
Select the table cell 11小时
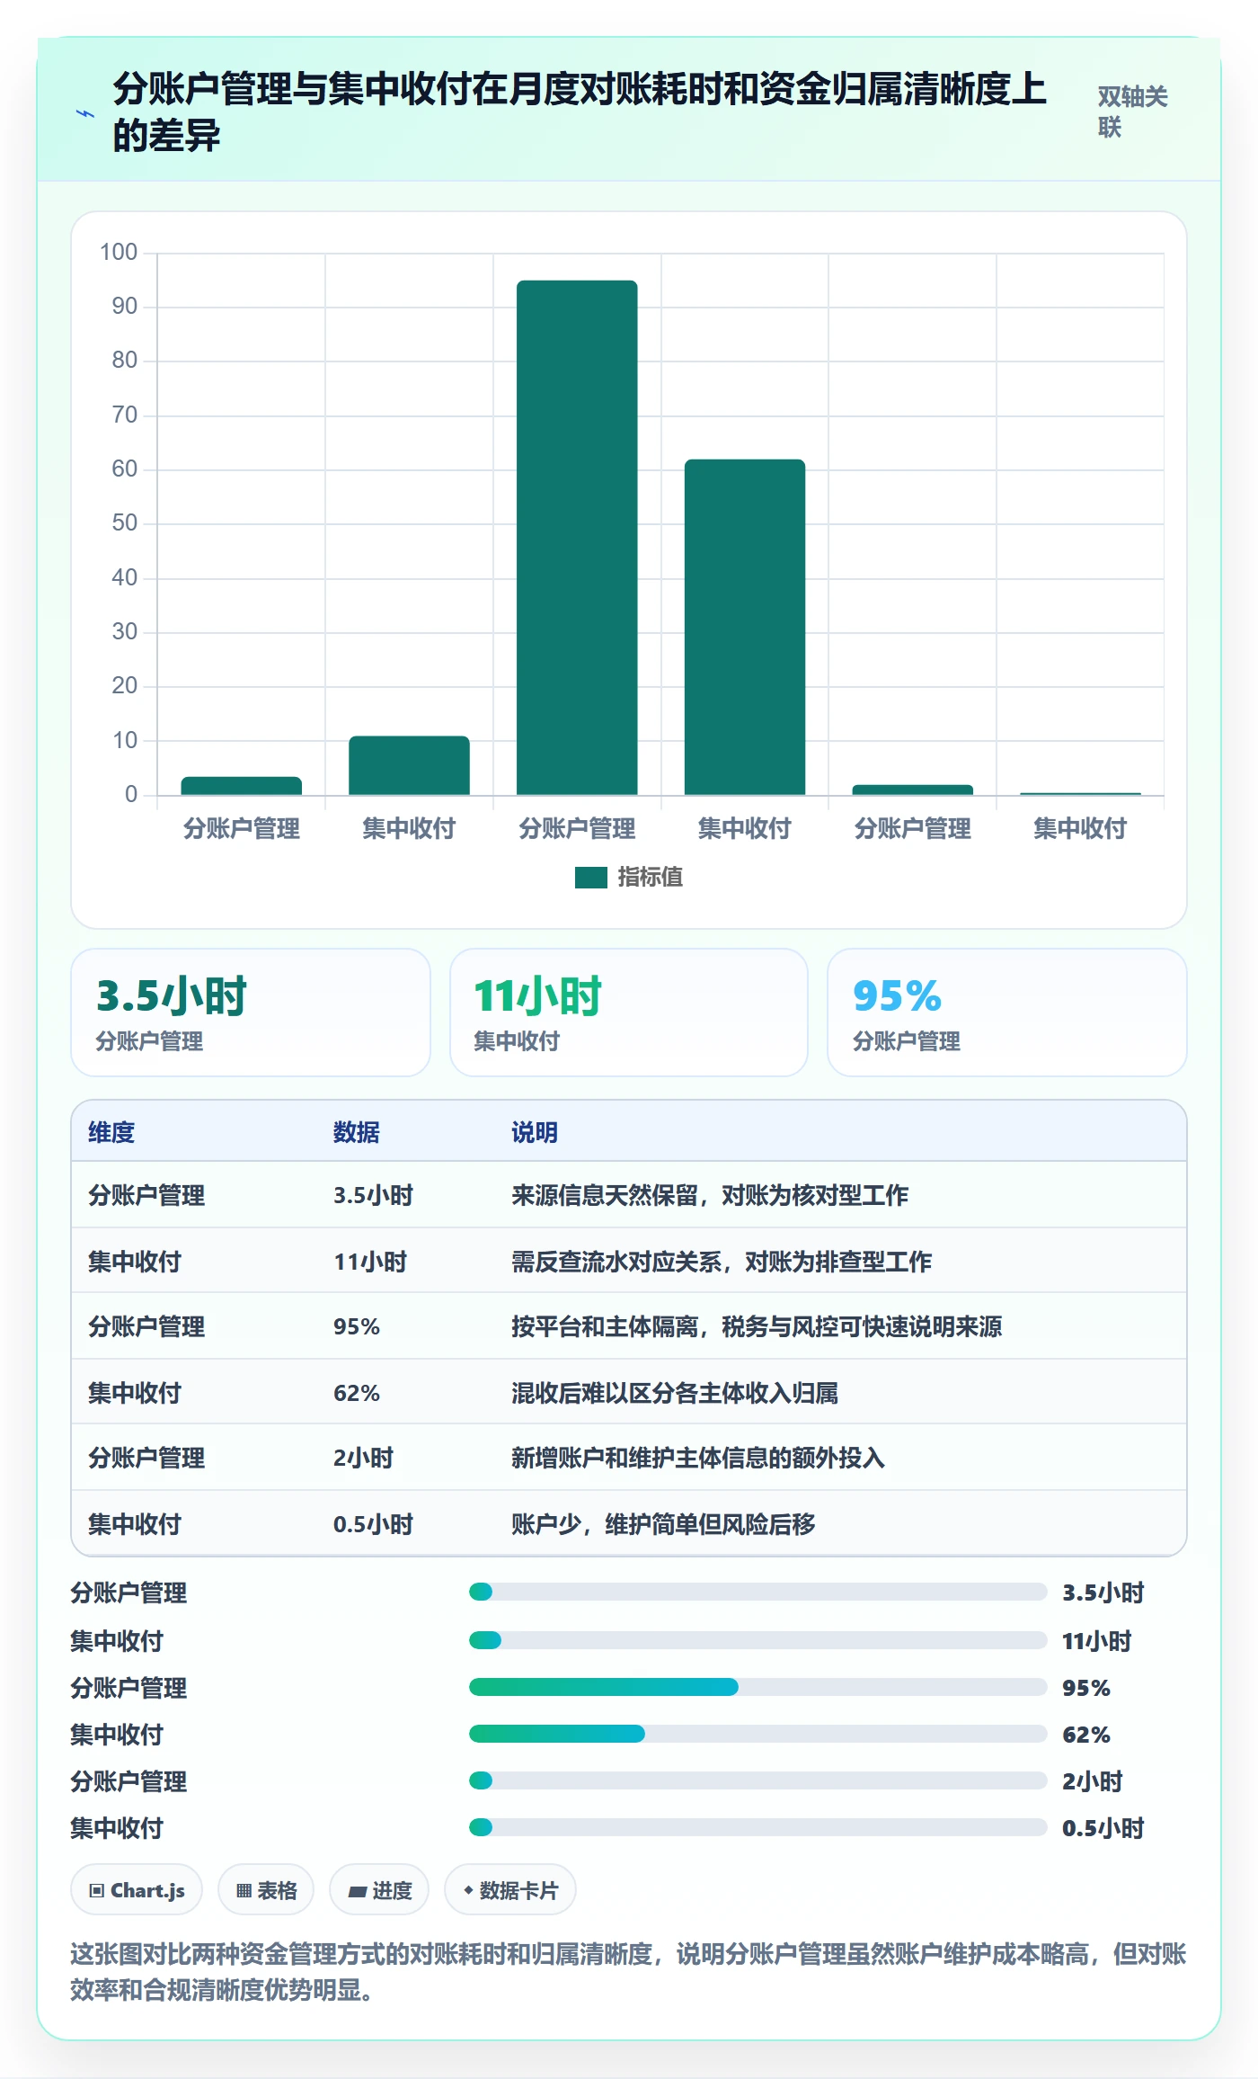pyautogui.click(x=370, y=1262)
